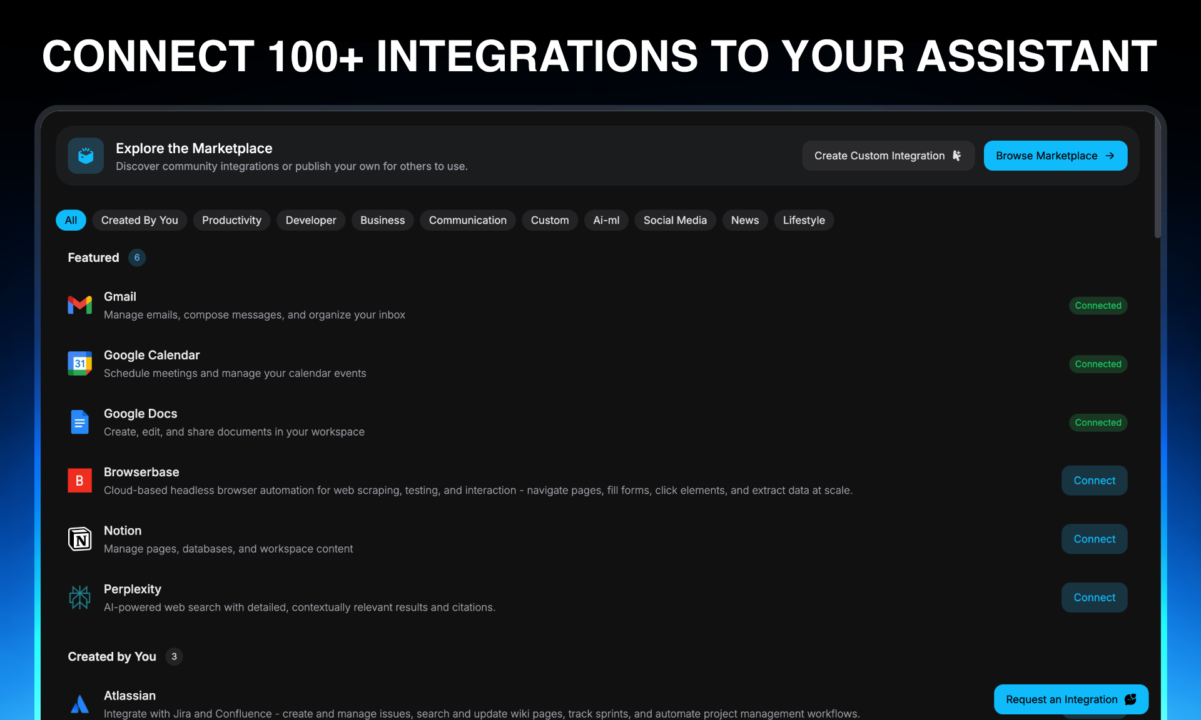Click the Atlassian logo icon
The image size is (1201, 720).
(79, 704)
